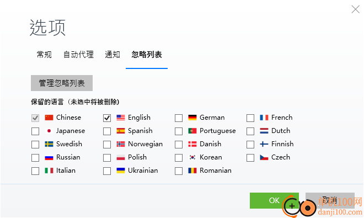Confirm with the green OK button
This screenshot has width=364, height=218.
coord(274,200)
